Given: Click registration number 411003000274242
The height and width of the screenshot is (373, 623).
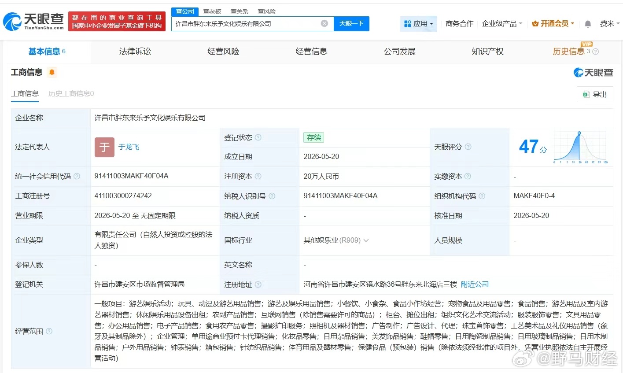Looking at the screenshot, I should (x=123, y=196).
